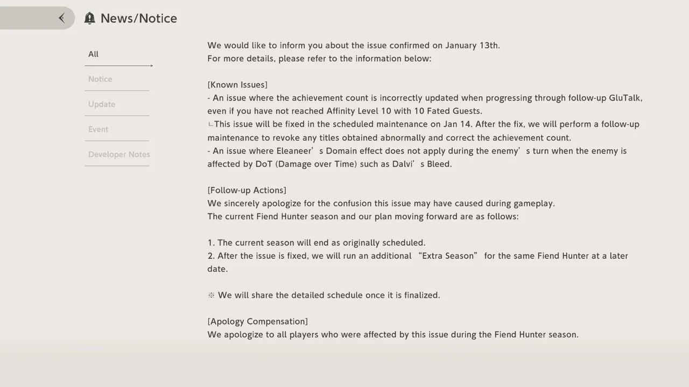Screen dimensions: 689x387
Task: Open the Developer Notes tab
Action: (119, 154)
